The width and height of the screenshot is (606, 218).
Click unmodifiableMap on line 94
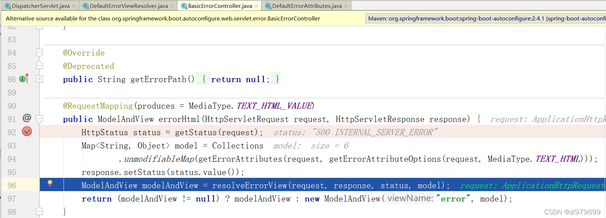tap(159, 159)
